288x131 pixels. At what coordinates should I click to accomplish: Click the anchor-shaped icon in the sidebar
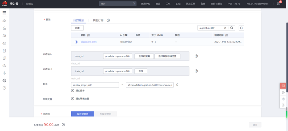pyautogui.click(x=4, y=73)
